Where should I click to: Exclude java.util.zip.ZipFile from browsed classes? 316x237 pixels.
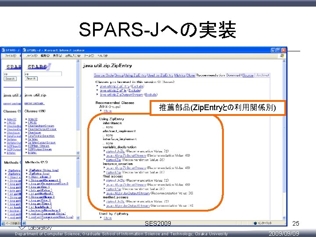coord(134,90)
